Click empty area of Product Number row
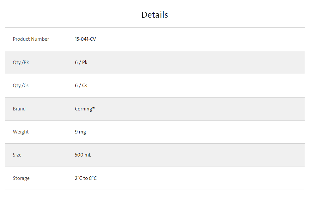Viewport: 312px width, 201px height. (199, 39)
